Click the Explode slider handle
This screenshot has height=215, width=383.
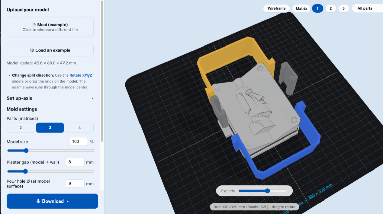point(267,191)
